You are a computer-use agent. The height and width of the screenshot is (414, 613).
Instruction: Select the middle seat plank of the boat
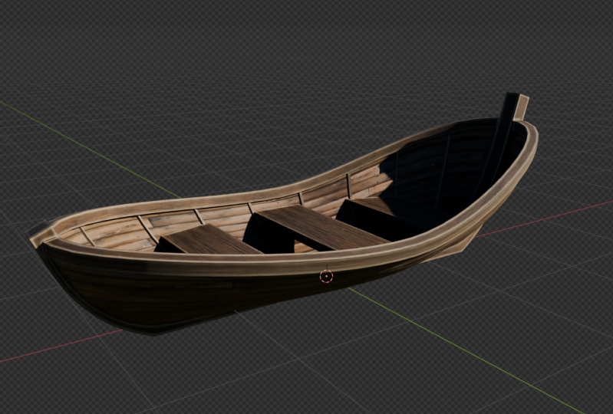[x=322, y=228]
